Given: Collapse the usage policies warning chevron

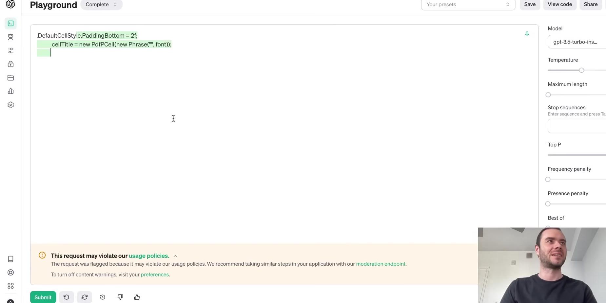Looking at the screenshot, I should [x=175, y=256].
